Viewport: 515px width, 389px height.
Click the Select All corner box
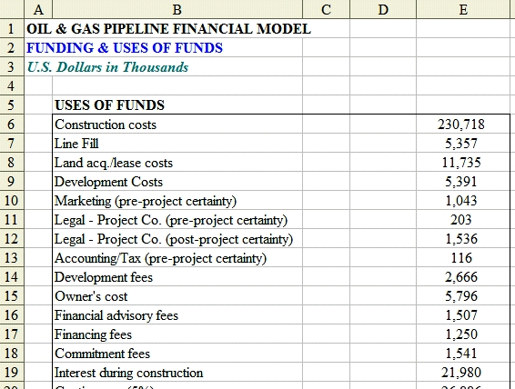coord(12,9)
